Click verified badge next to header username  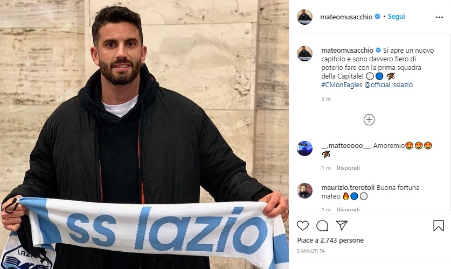[377, 17]
